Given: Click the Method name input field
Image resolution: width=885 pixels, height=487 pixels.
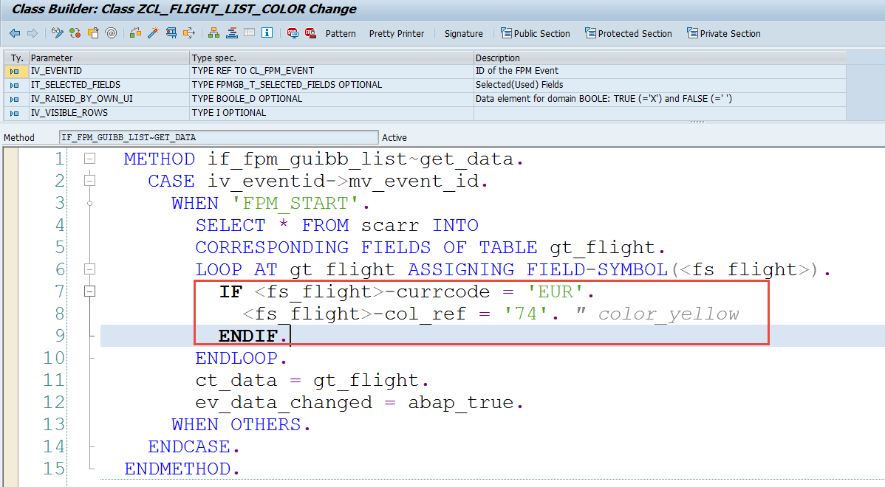Looking at the screenshot, I should 218,137.
